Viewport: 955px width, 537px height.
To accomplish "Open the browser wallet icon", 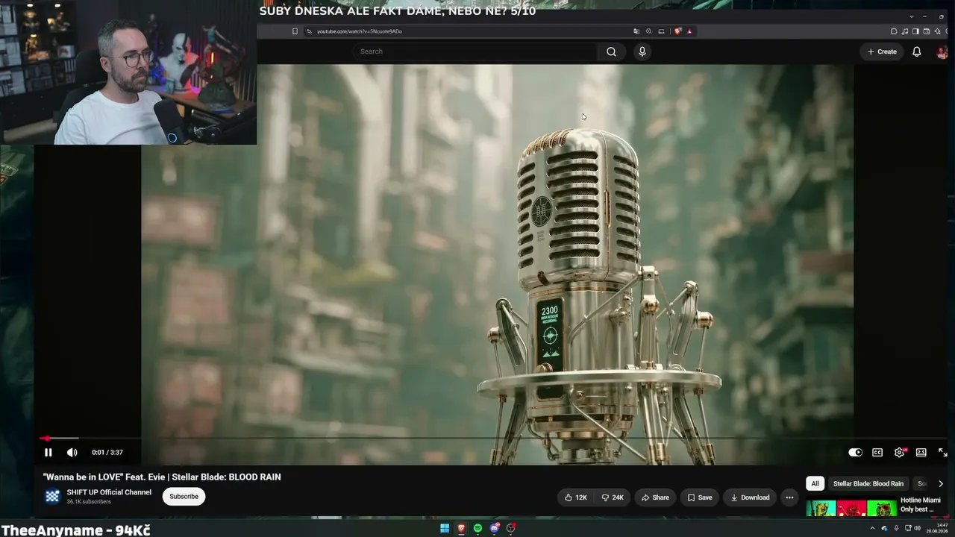I will pos(926,31).
